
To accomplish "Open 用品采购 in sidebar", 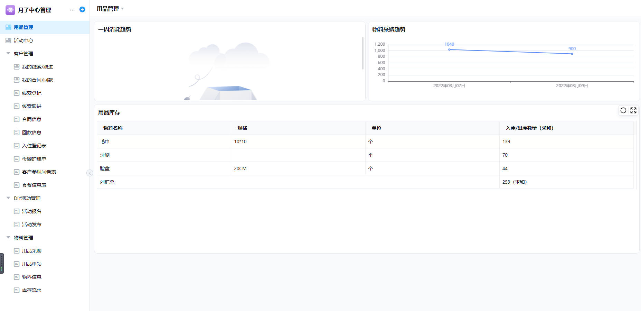I will pyautogui.click(x=31, y=251).
